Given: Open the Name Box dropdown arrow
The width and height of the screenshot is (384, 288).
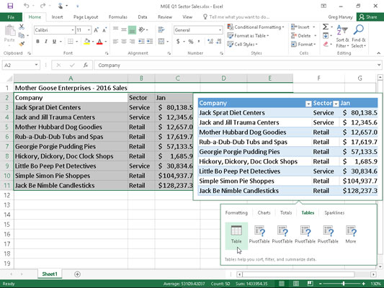Looking at the screenshot, I should pos(36,65).
